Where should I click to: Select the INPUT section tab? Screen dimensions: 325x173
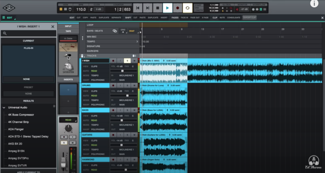pyautogui.click(x=68, y=26)
